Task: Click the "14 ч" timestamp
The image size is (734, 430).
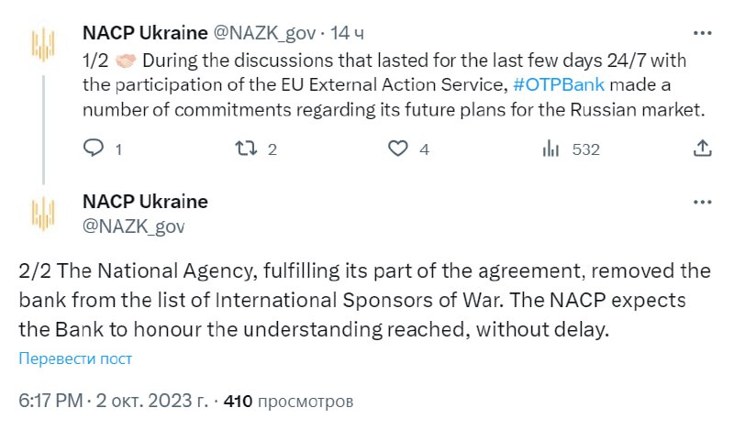Action: [x=346, y=33]
